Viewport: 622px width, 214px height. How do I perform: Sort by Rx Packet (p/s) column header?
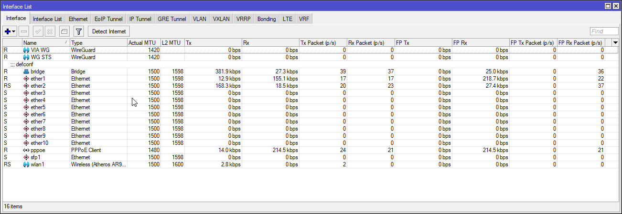click(371, 43)
